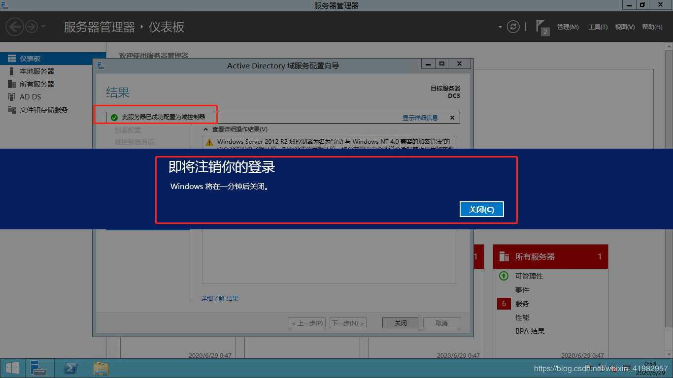The width and height of the screenshot is (673, 378).
Task: Click the header dropdown arrow beside refresh
Action: (x=500, y=27)
